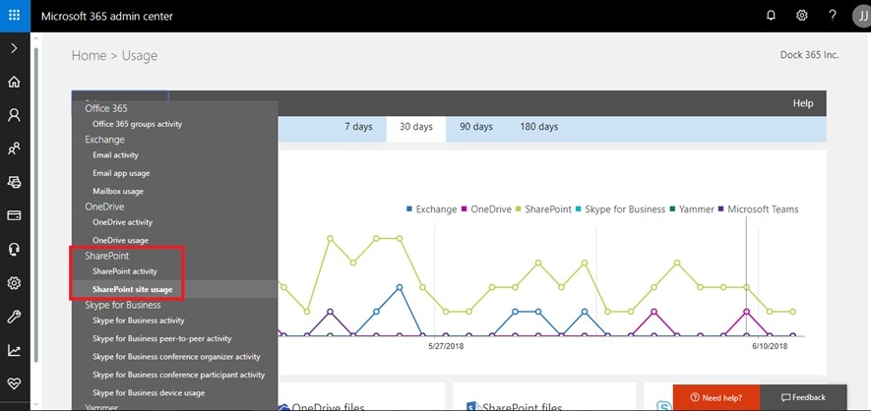Open Billing card icon in the sidebar
Image resolution: width=871 pixels, height=411 pixels.
[15, 215]
